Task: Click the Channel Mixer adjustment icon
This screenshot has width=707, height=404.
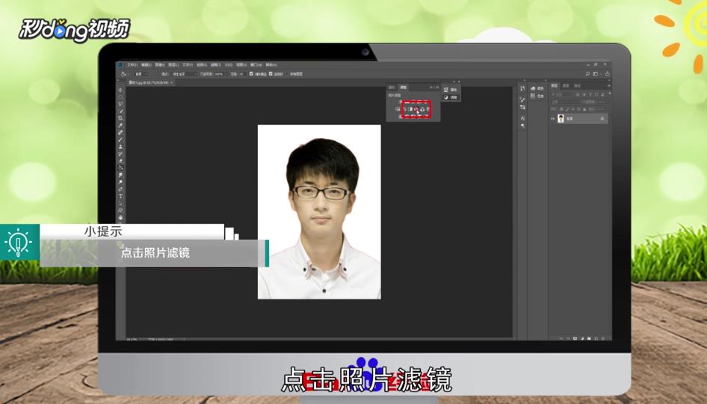Action: coord(422,109)
